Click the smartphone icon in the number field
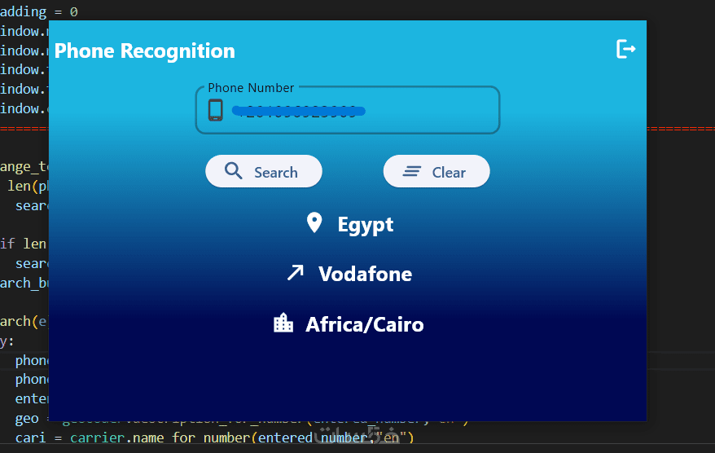This screenshot has height=453, width=715. 215,110
